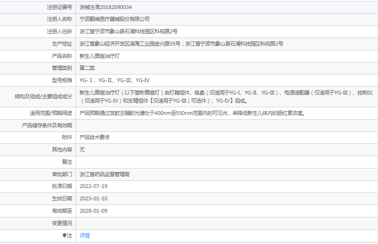Select the intended use text about 400nm至550nm
Image resolution: width=378 pixels, height=244 pixels.
(193, 113)
